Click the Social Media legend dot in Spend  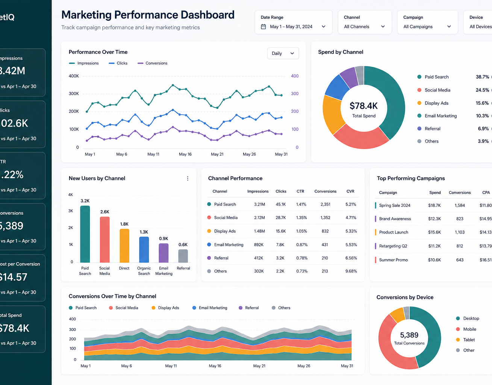[x=419, y=90]
